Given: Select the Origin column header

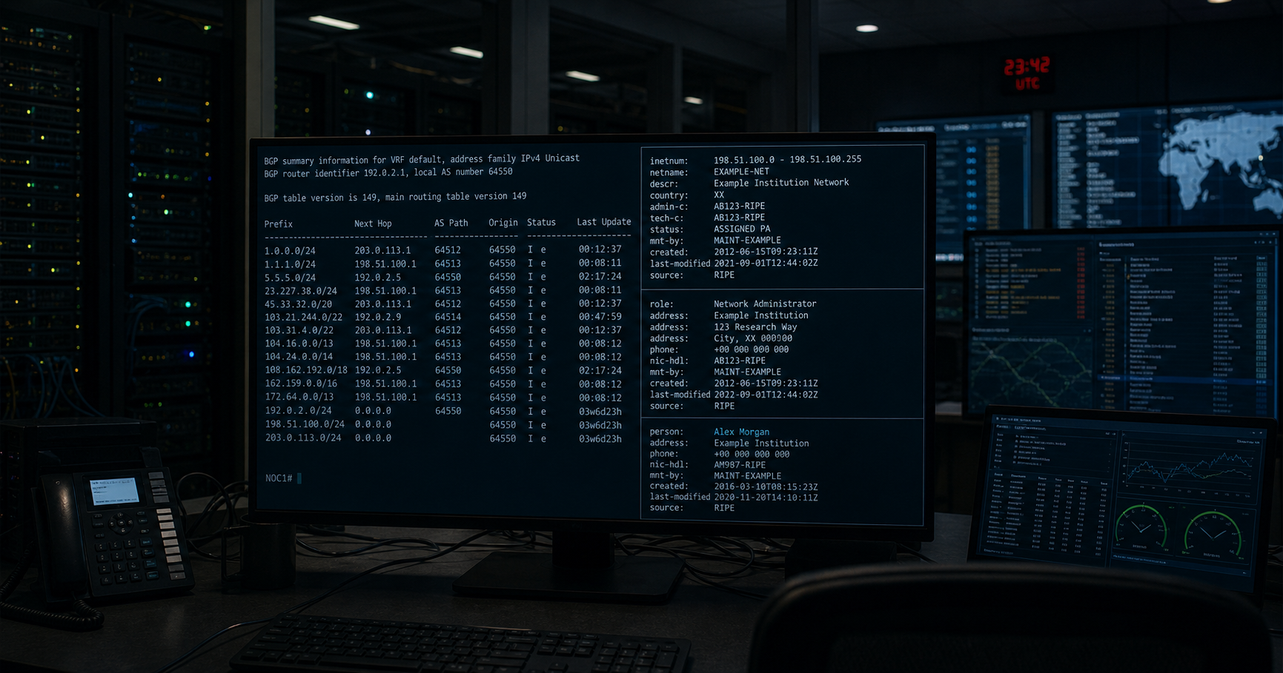Looking at the screenshot, I should pos(503,222).
